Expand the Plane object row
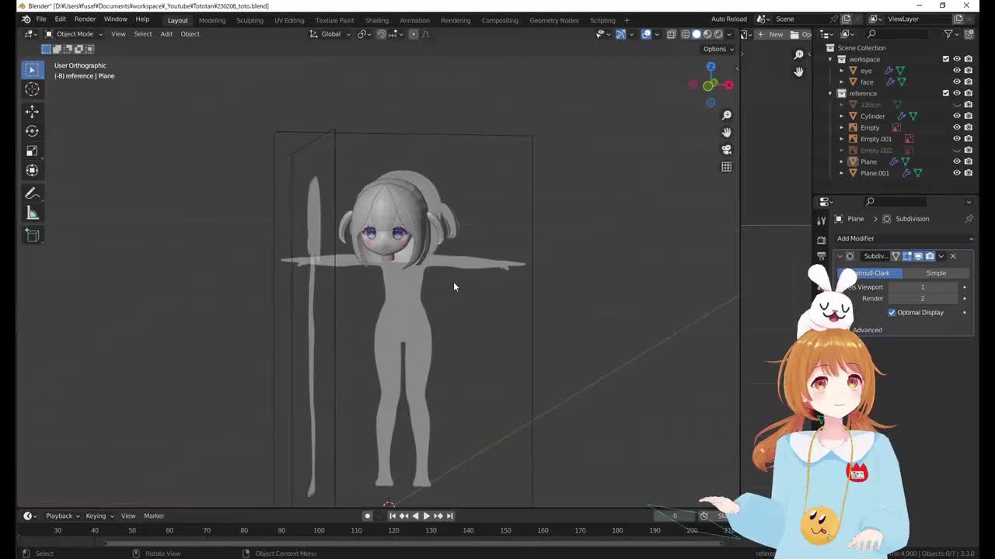The width and height of the screenshot is (995, 559). 841,161
